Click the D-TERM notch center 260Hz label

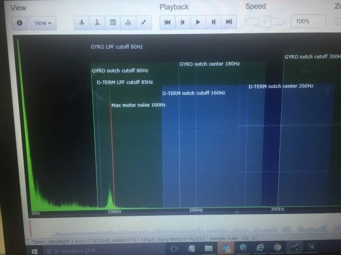[x=281, y=86]
